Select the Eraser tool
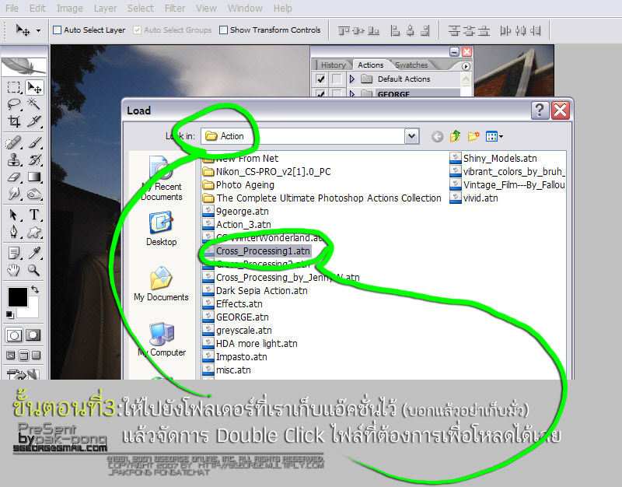Screen dimensions: 622x487 click(14, 177)
